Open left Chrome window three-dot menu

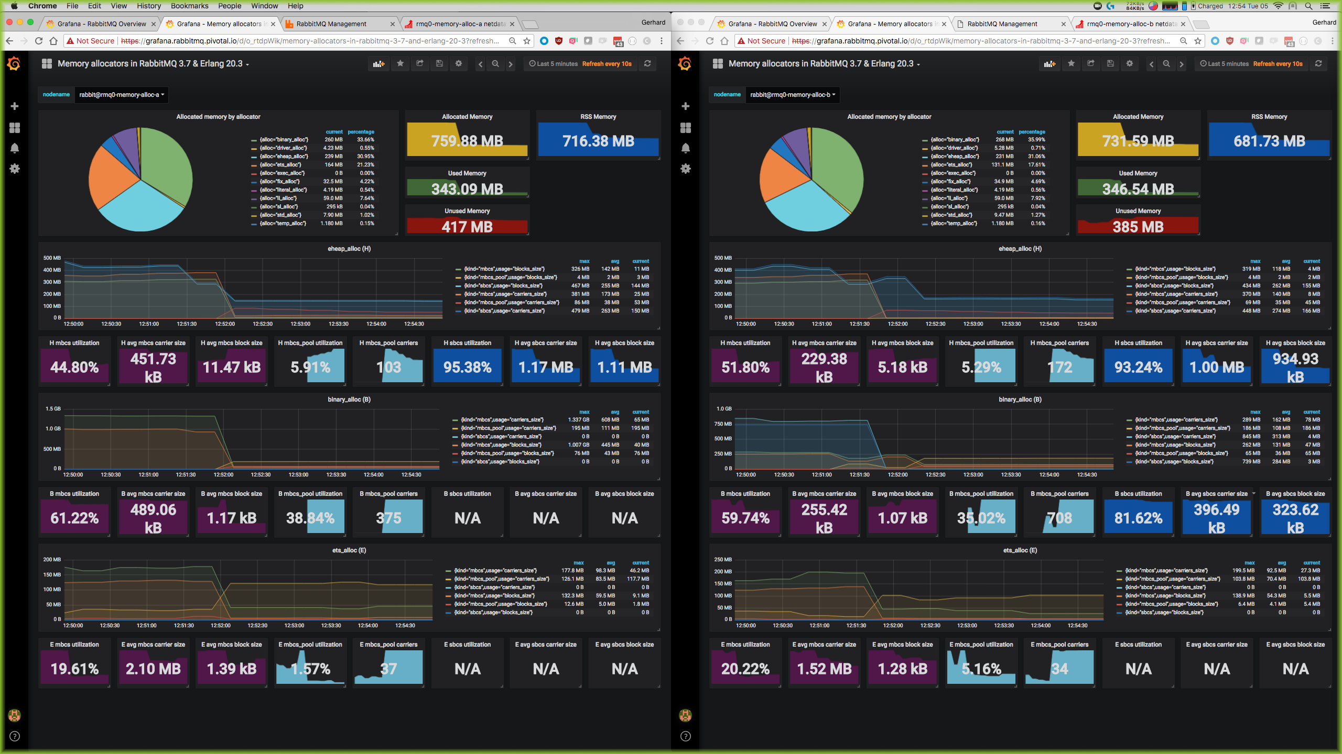pyautogui.click(x=662, y=41)
